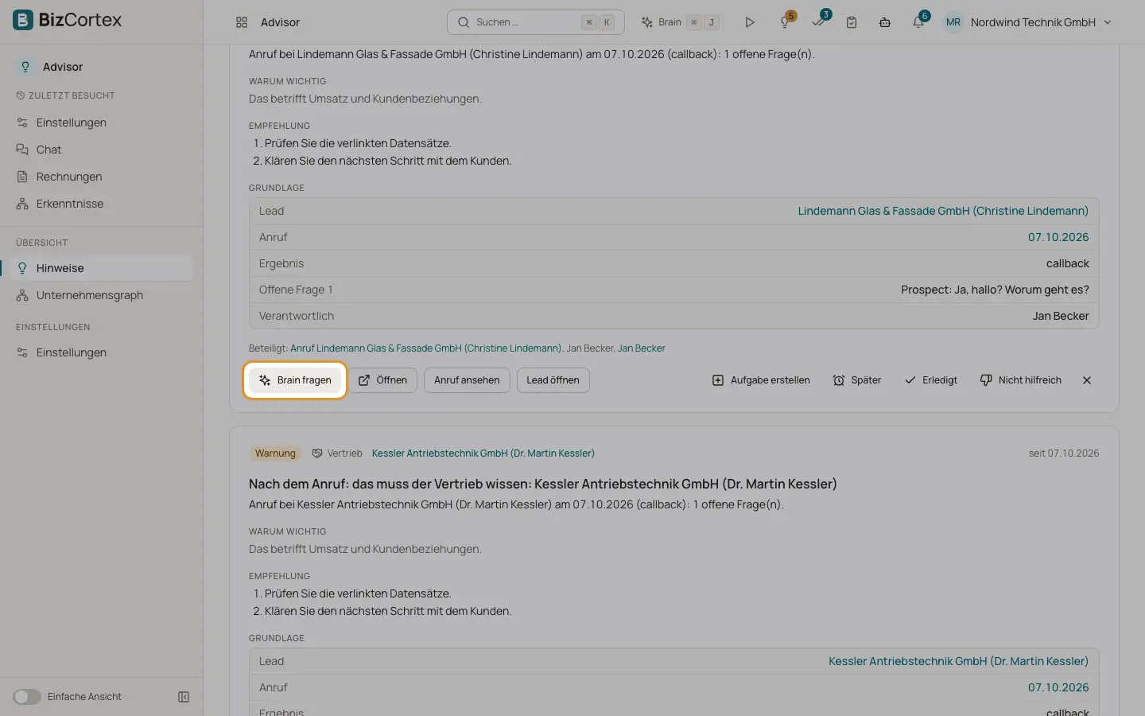Open the Kessler Antriebstechnik GmbH link in the card header
Image resolution: width=1145 pixels, height=716 pixels.
[483, 453]
